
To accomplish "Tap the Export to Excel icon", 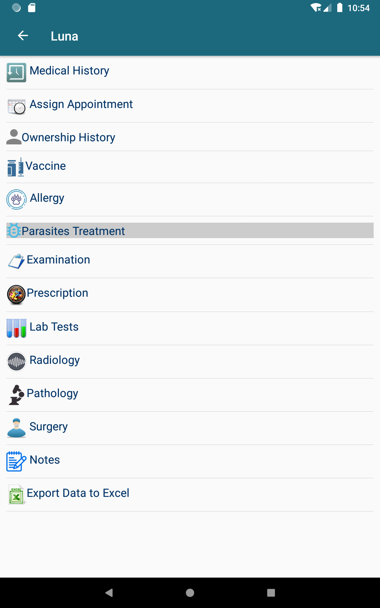I will click(16, 494).
